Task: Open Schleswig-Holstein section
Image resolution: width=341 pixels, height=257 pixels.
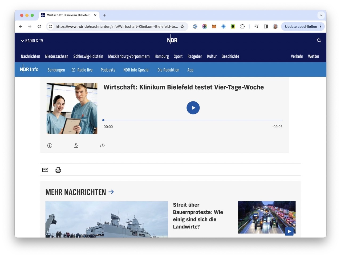Action: tap(88, 56)
